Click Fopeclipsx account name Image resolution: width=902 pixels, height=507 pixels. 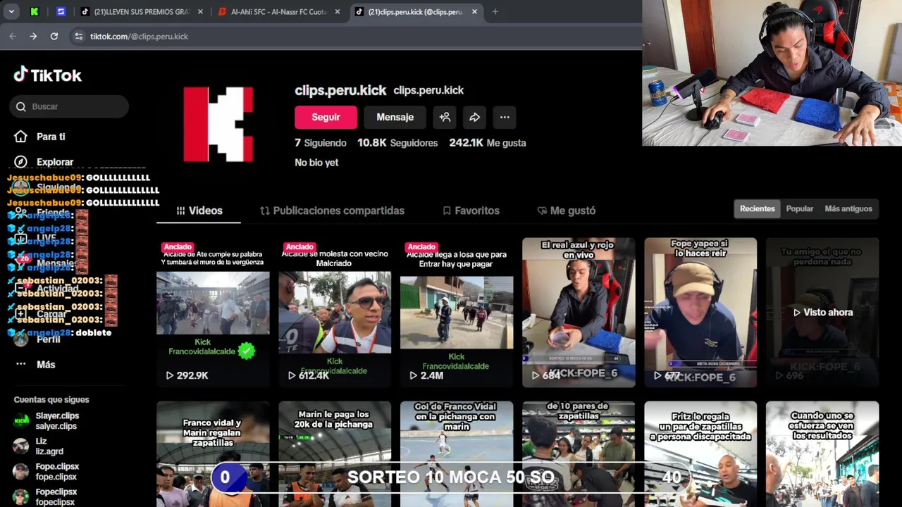click(56, 492)
